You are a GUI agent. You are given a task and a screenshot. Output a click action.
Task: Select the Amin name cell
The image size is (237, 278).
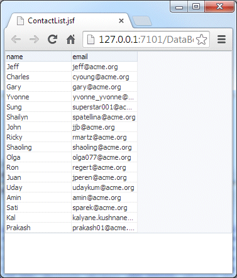(38, 197)
